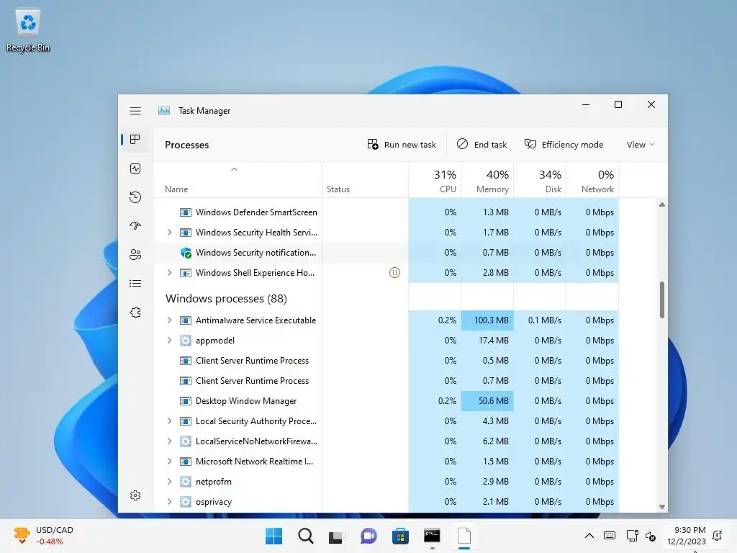
Task: Expand Microsoft Network Realtime row
Action: (x=169, y=462)
